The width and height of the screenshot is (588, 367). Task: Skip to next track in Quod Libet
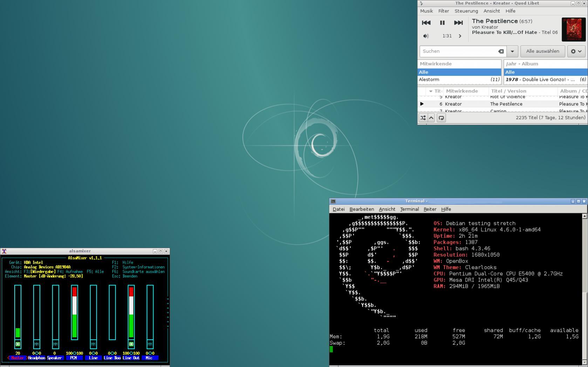click(x=458, y=23)
